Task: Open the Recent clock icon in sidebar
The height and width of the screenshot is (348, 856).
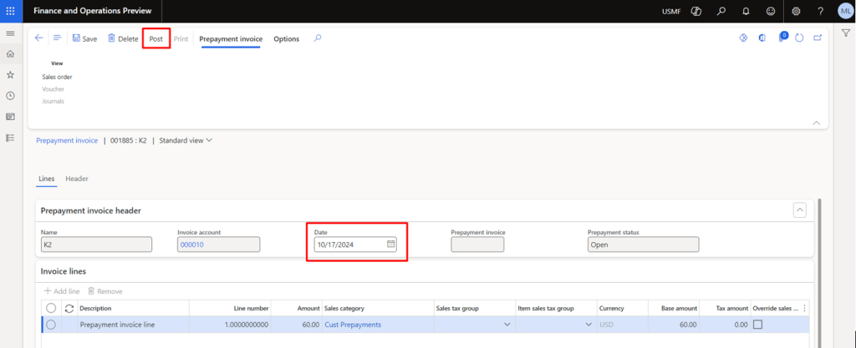Action: coord(10,96)
